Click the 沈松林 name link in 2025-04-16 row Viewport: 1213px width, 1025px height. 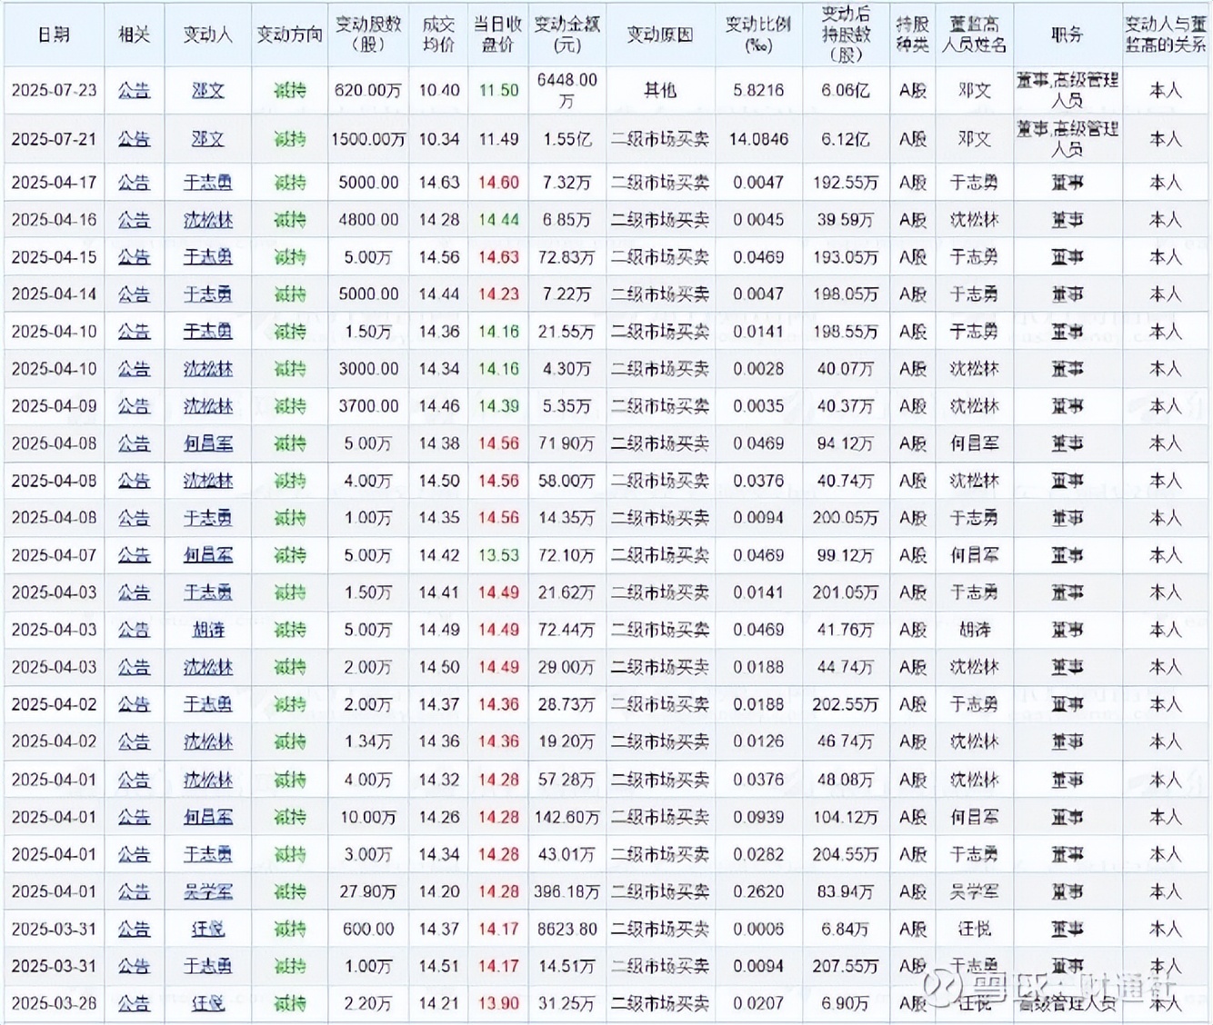pos(206,220)
